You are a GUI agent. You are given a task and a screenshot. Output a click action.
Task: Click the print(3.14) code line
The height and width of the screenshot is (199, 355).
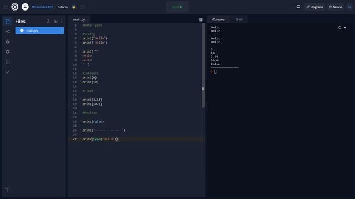(92, 99)
